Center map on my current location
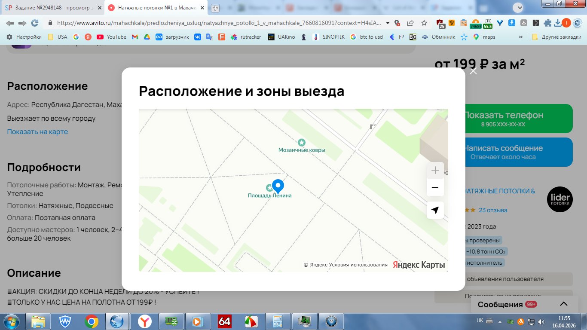Image resolution: width=587 pixels, height=330 pixels. [435, 210]
